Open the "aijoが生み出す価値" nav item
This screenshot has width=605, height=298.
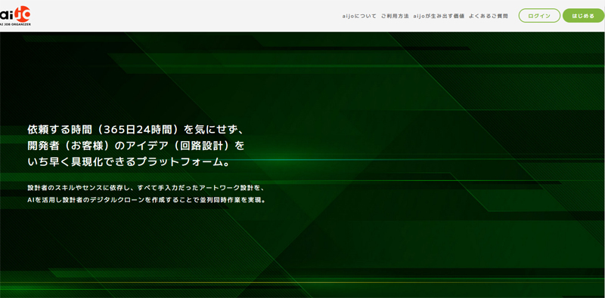[x=439, y=16]
